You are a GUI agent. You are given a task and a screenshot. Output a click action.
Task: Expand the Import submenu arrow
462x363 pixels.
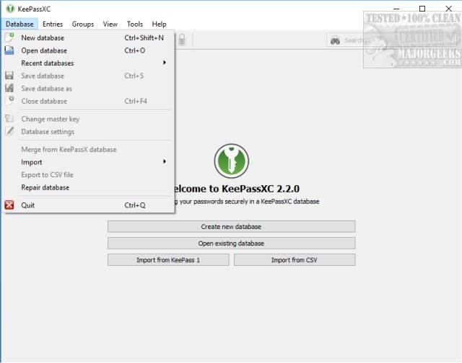pyautogui.click(x=165, y=161)
